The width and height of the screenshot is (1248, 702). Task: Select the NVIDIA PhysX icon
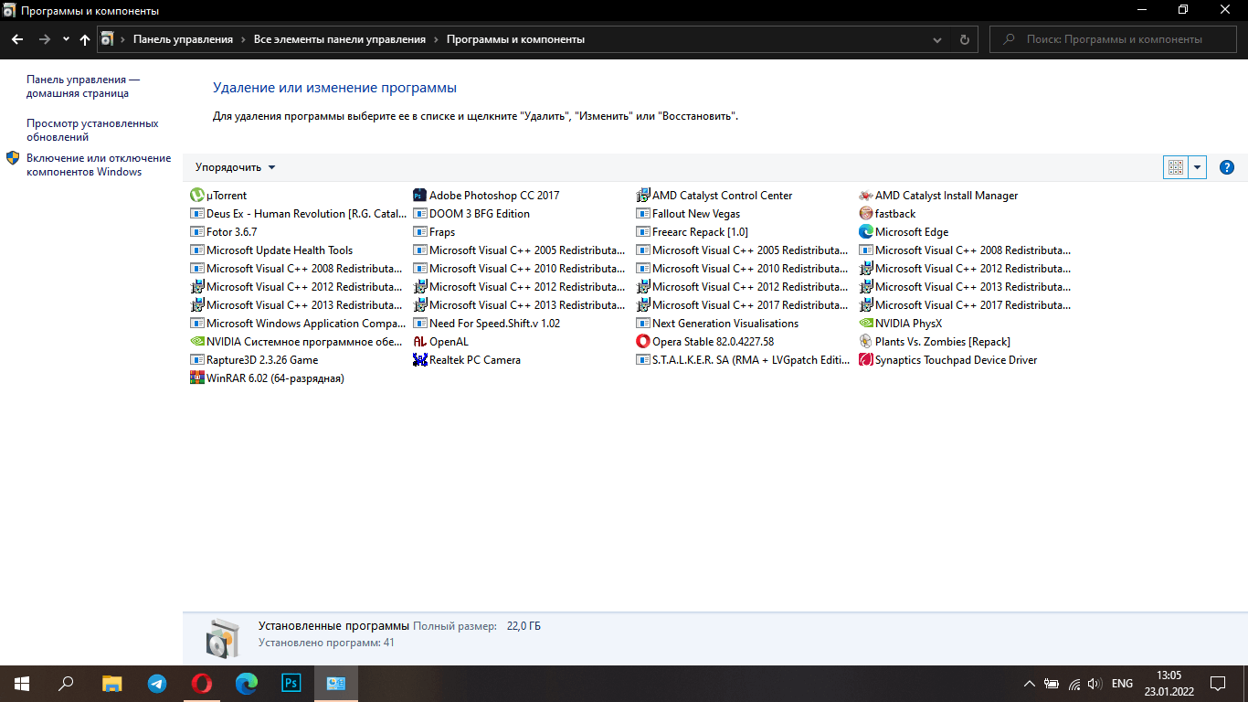point(865,323)
